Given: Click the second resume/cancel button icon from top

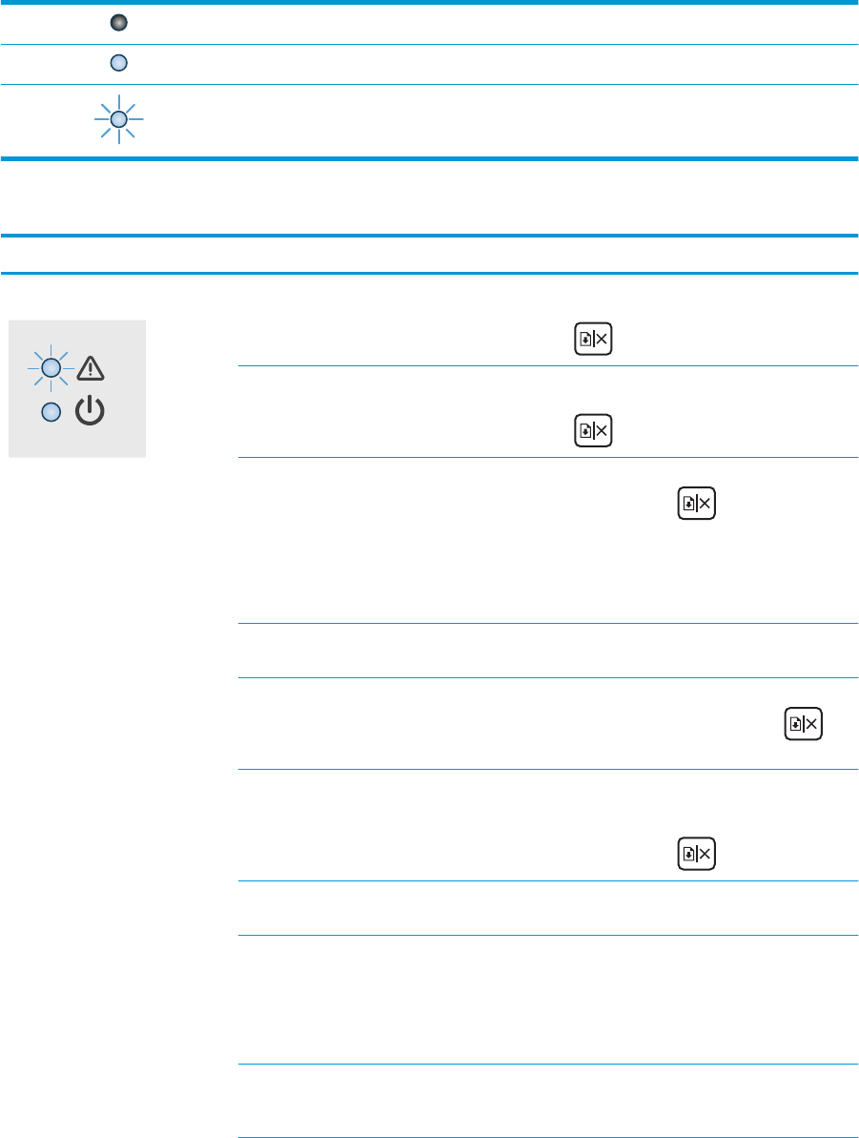Looking at the screenshot, I should (x=593, y=432).
